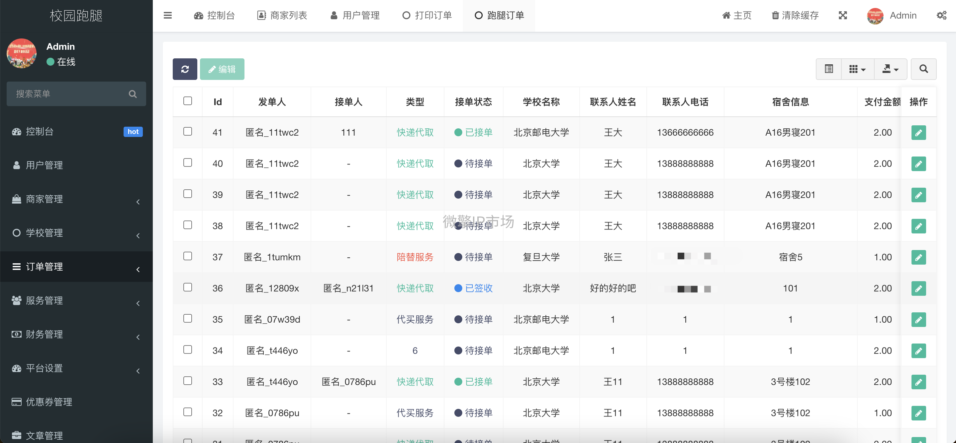Click the edit pencil icon for order 37

(x=918, y=257)
